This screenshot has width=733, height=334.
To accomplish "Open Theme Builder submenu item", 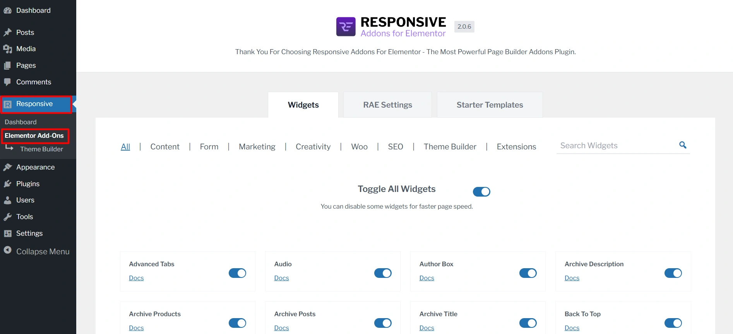I will (41, 149).
